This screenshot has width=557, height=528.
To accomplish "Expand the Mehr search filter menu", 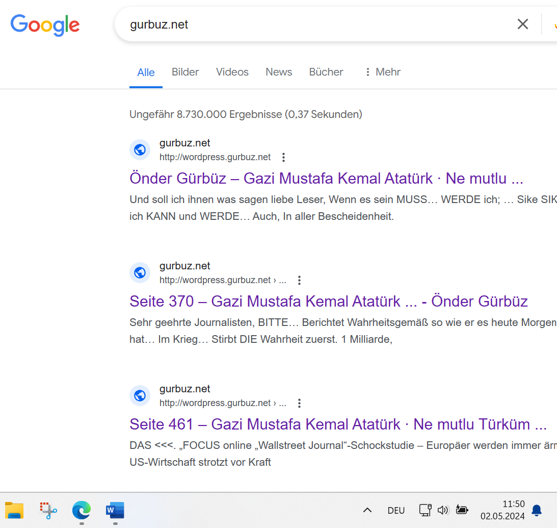I will pos(382,72).
